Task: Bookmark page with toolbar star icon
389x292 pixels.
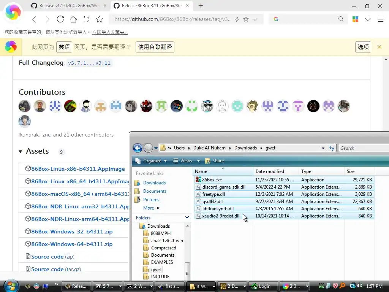Action: (x=99, y=19)
